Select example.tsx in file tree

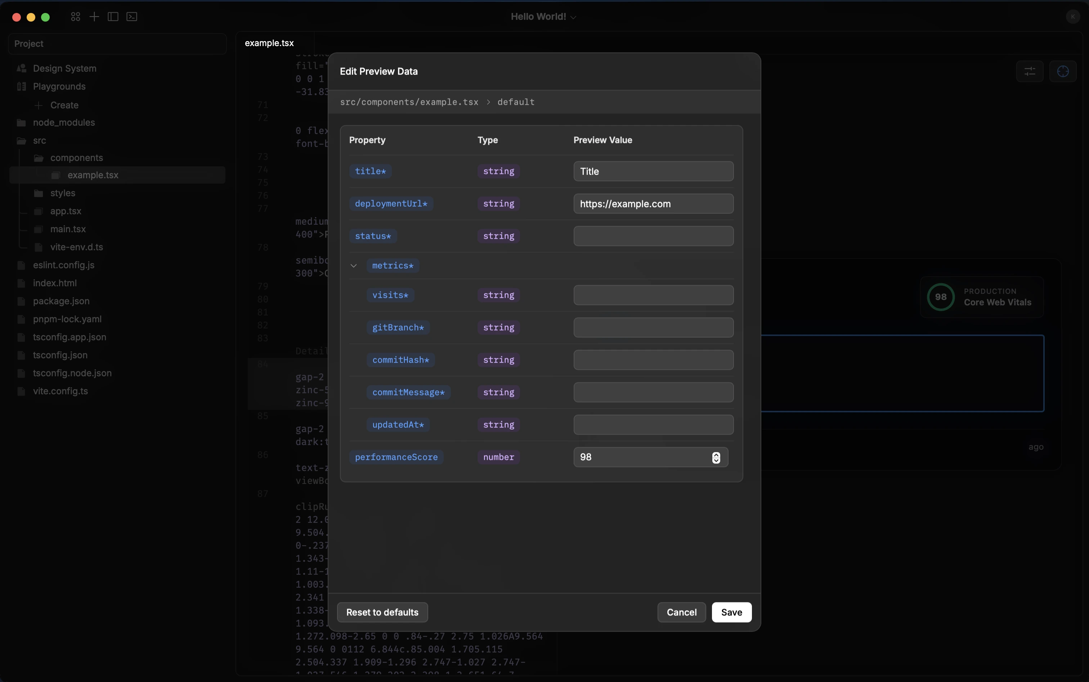(117, 175)
